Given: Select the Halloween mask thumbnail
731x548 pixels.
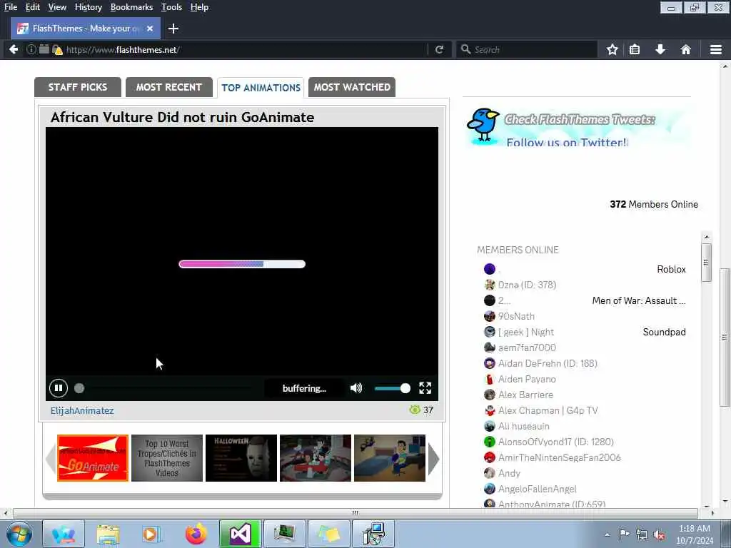Looking at the screenshot, I should click(241, 458).
